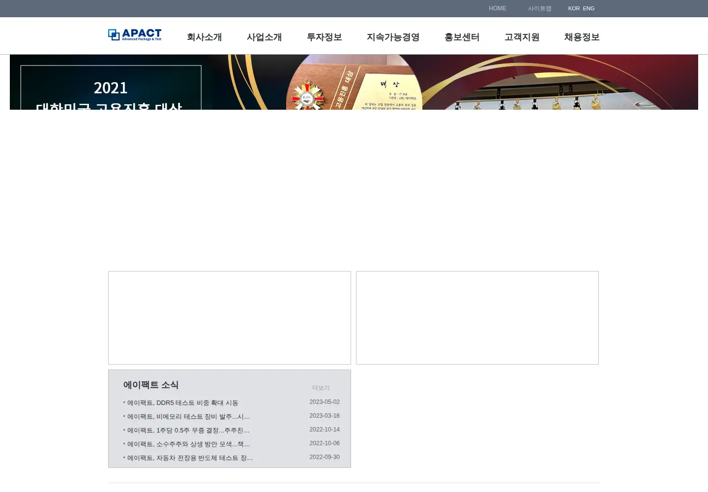Click date 2022-10-14
Screen dimensions: 708x492
coord(324,430)
